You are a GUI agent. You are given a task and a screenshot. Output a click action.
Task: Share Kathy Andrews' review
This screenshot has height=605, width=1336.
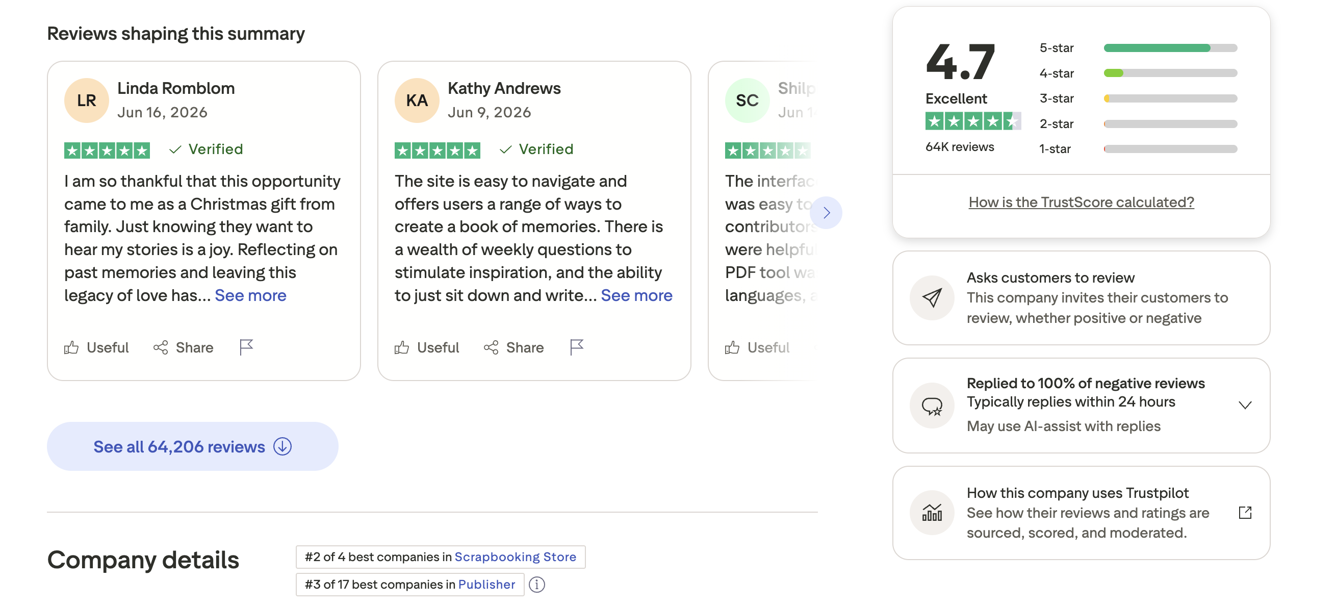(513, 347)
